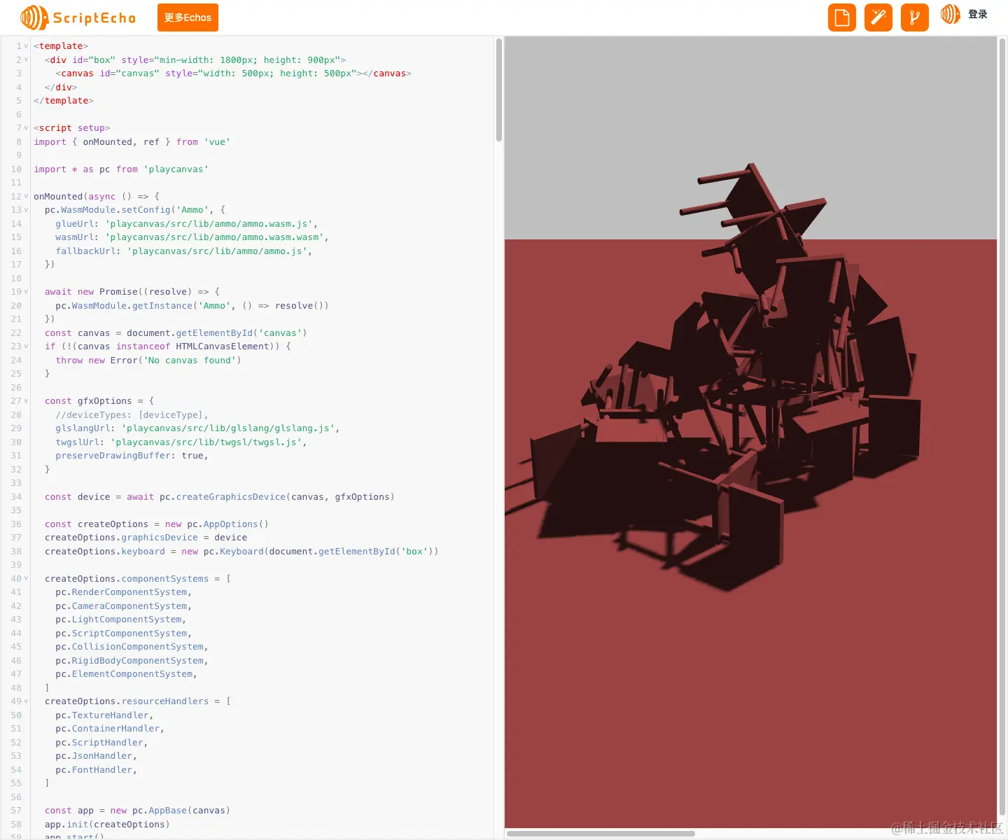Collapse the div fold at line 2
The height and width of the screenshot is (840, 1008).
26,60
